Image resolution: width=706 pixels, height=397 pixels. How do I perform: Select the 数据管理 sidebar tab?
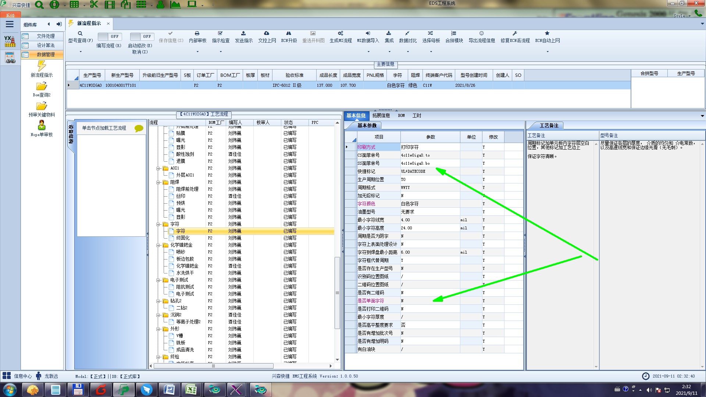[x=42, y=54]
